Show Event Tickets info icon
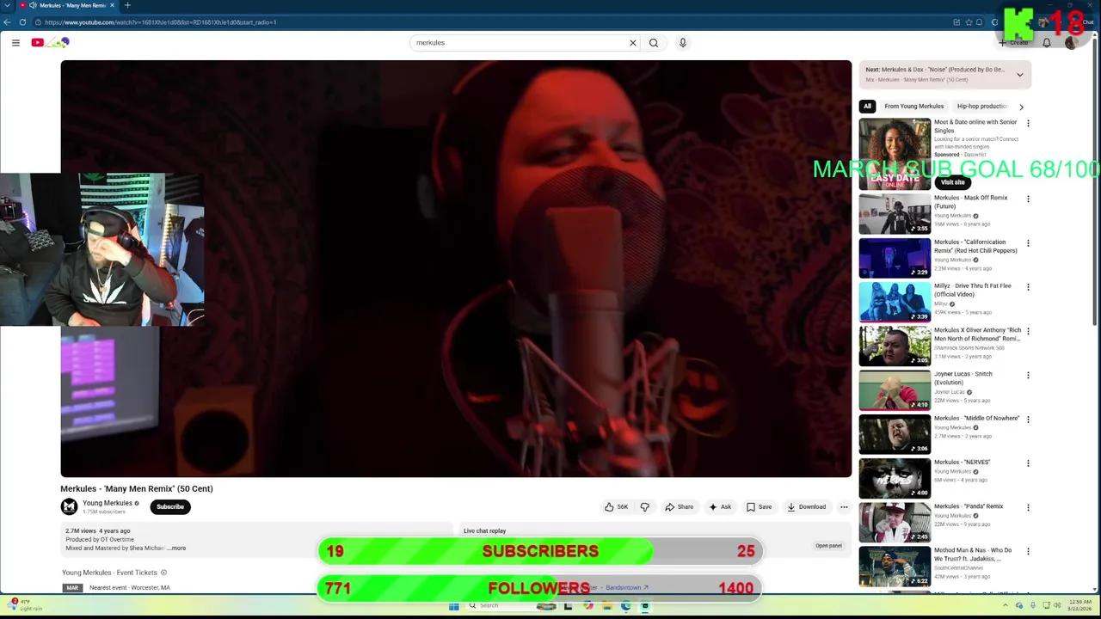Image resolution: width=1101 pixels, height=619 pixels. click(x=163, y=572)
